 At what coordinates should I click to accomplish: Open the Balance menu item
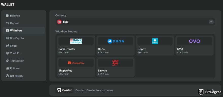pos(24,16)
